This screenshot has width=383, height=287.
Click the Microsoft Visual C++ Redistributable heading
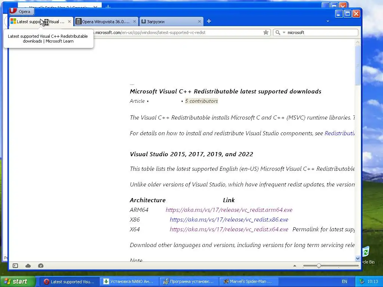point(226,91)
